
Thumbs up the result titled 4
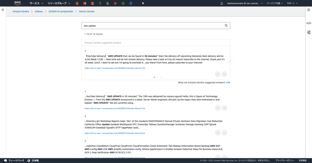[x=218, y=132]
